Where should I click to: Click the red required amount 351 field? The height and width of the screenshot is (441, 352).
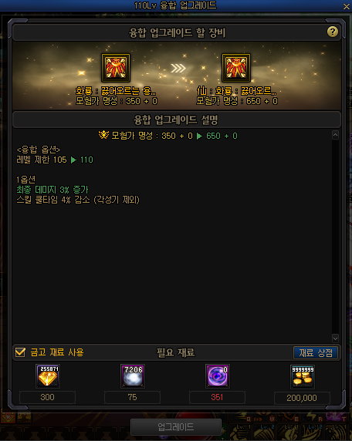pyautogui.click(x=217, y=397)
